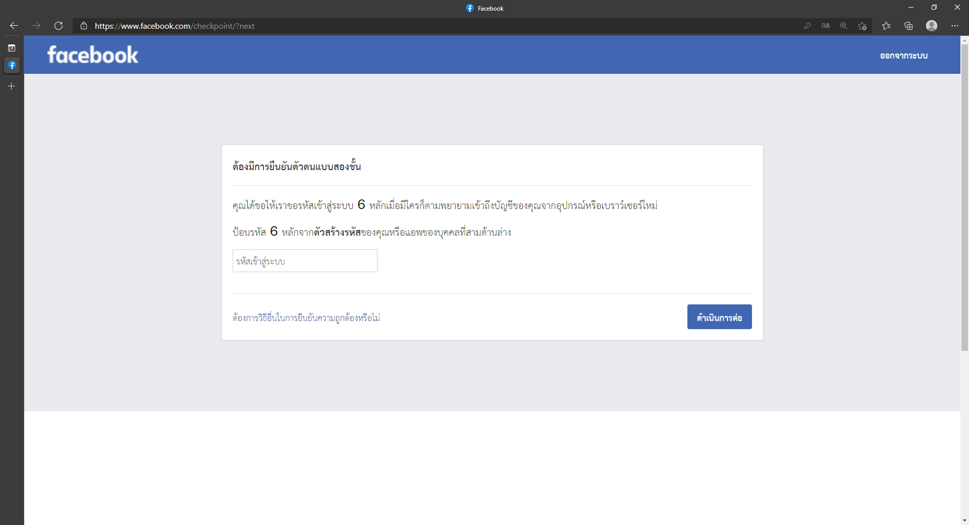Screen dimensions: 969x525
Task: Open the browser profile avatar
Action: [932, 26]
